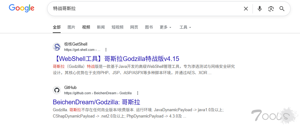Screen dimensions: 300x126
Task: Switch to the 网页 tab
Action: [x=134, y=27]
